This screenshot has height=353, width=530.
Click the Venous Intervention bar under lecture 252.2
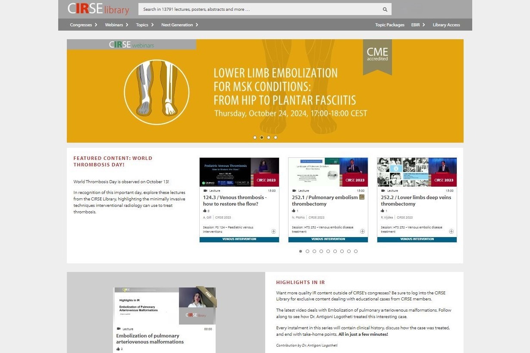pyautogui.click(x=417, y=239)
